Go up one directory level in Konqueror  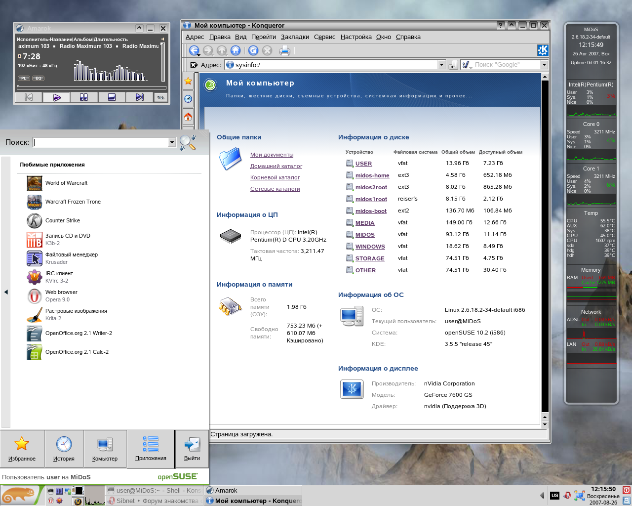point(222,50)
